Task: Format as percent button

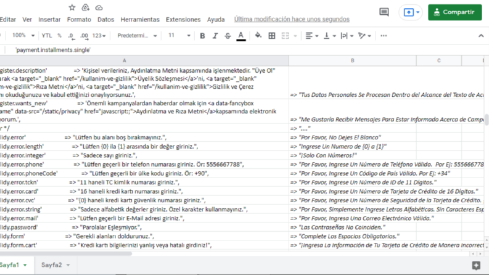Action: click(x=59, y=36)
